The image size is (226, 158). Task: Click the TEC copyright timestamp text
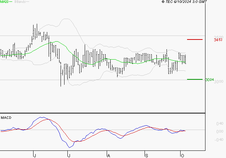pos(184,2)
